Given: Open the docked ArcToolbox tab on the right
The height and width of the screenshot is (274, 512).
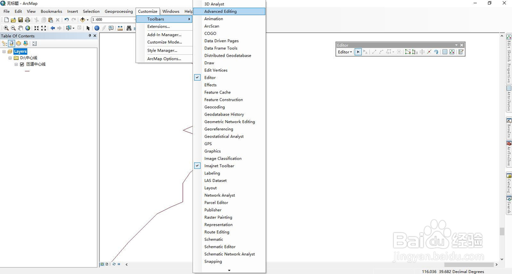Looking at the screenshot, I should click(509, 154).
